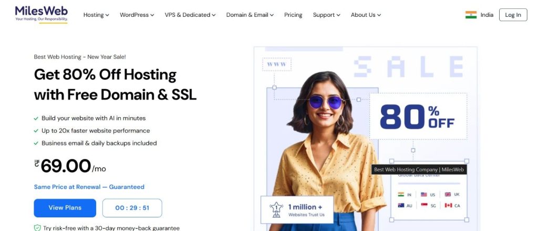Click the Log In button

click(x=513, y=15)
